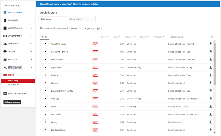Open the Instrument filter dropdown
The image size is (221, 136).
(130, 37)
